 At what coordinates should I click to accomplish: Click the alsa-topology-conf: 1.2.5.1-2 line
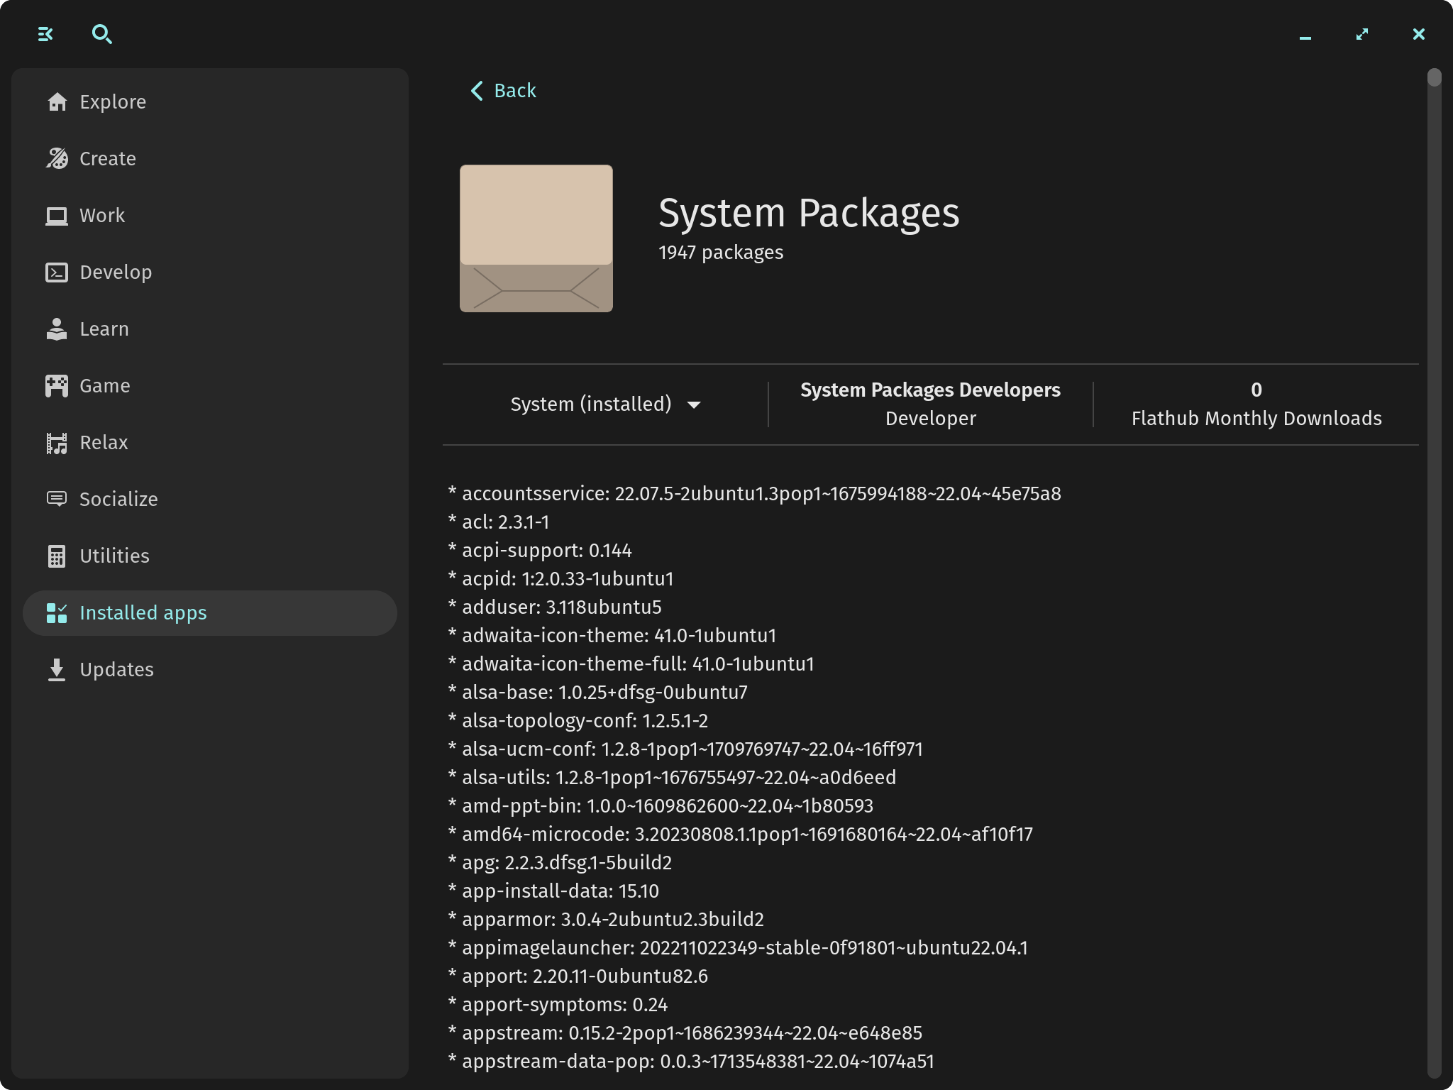578,721
